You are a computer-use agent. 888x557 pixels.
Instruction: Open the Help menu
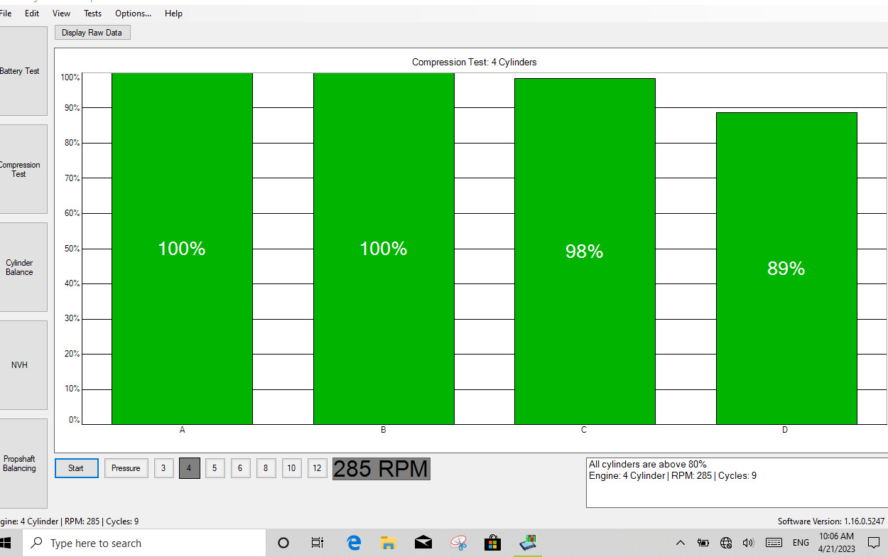tap(173, 13)
